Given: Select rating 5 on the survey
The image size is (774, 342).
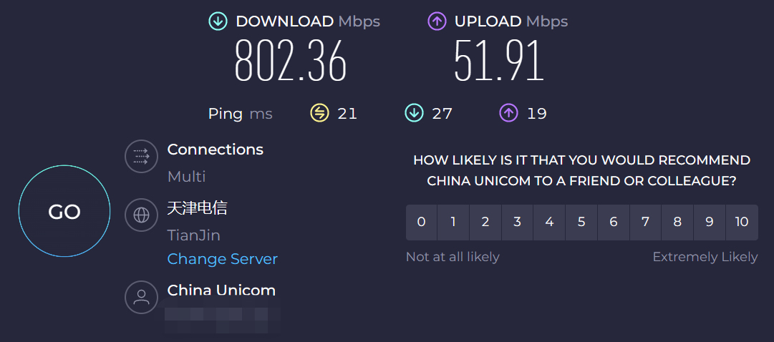Looking at the screenshot, I should 581,222.
